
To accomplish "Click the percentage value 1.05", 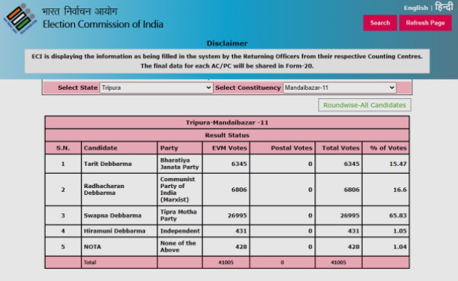I will click(x=399, y=231).
